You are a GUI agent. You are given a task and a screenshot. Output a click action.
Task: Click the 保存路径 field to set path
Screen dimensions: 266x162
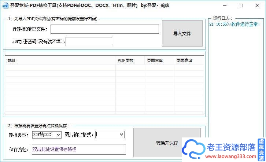tap(78, 150)
